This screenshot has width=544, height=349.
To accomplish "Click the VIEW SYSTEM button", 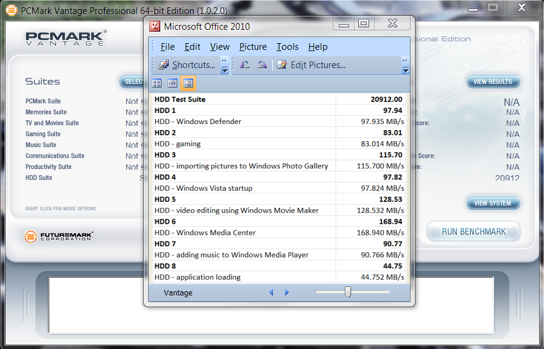I will tap(493, 203).
